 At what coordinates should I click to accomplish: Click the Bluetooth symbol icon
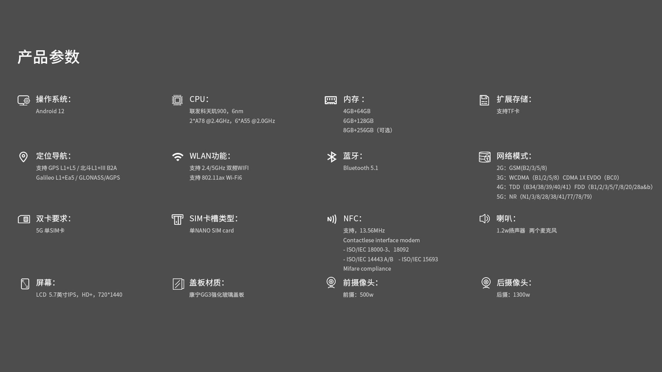pos(331,157)
